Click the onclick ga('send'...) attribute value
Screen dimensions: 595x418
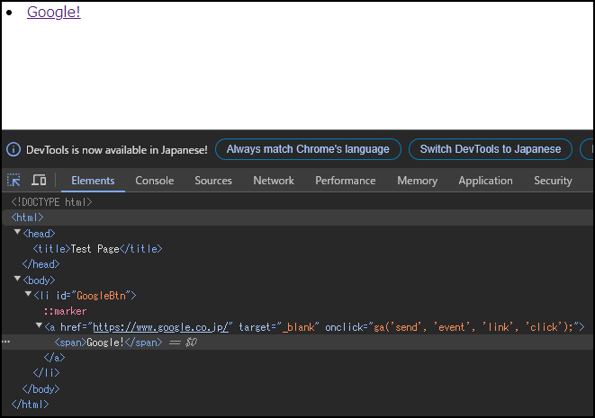(x=474, y=327)
